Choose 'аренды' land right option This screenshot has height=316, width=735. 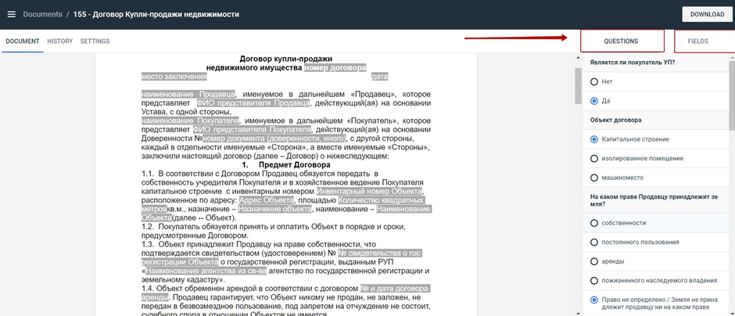(595, 261)
